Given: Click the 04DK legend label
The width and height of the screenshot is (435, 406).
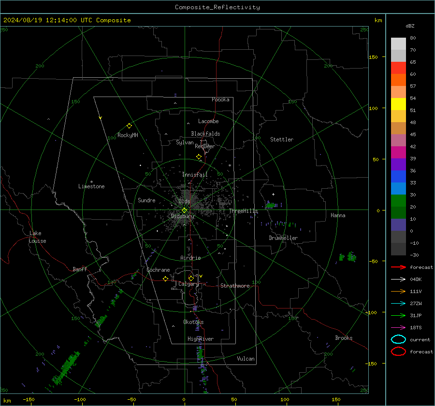Looking at the screenshot, I should pyautogui.click(x=416, y=279).
